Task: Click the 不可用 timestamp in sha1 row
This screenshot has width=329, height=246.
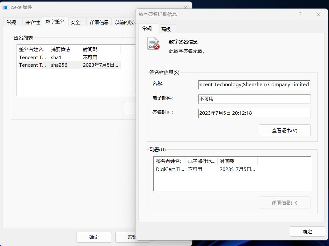Action: [90, 57]
